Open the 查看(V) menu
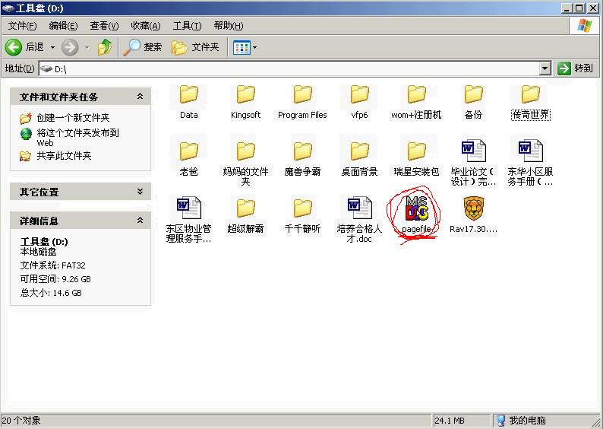 tap(104, 26)
